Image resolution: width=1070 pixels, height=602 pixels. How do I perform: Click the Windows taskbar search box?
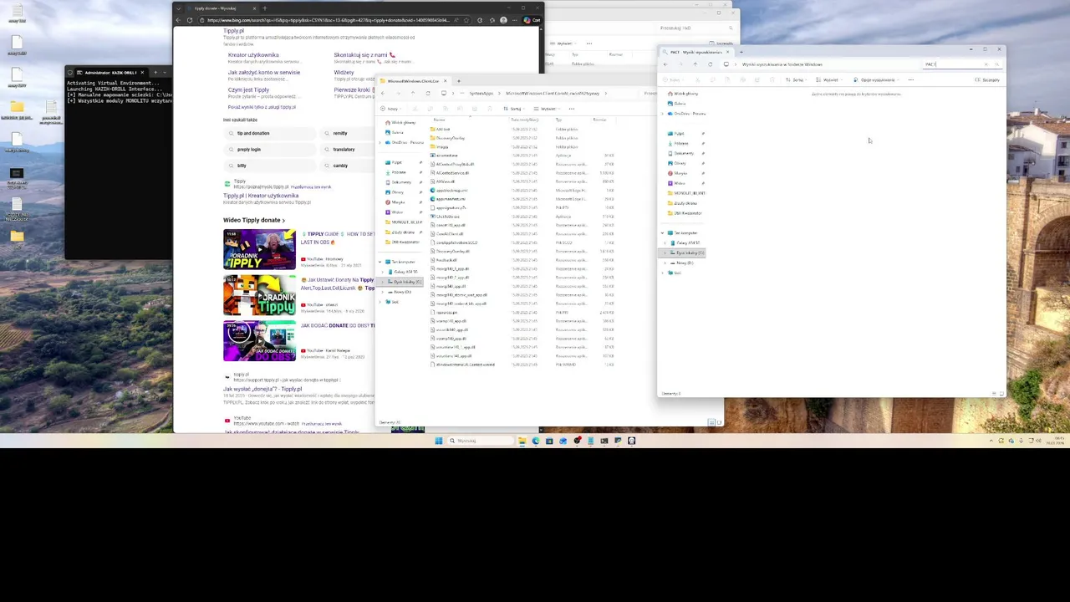481,441
